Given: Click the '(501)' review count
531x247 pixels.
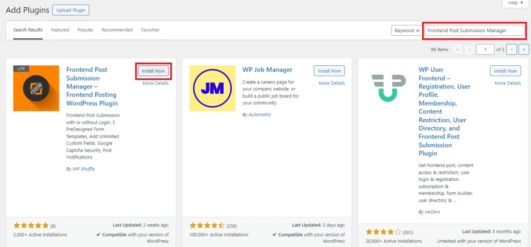Looking at the screenshot, I should click(408, 233).
